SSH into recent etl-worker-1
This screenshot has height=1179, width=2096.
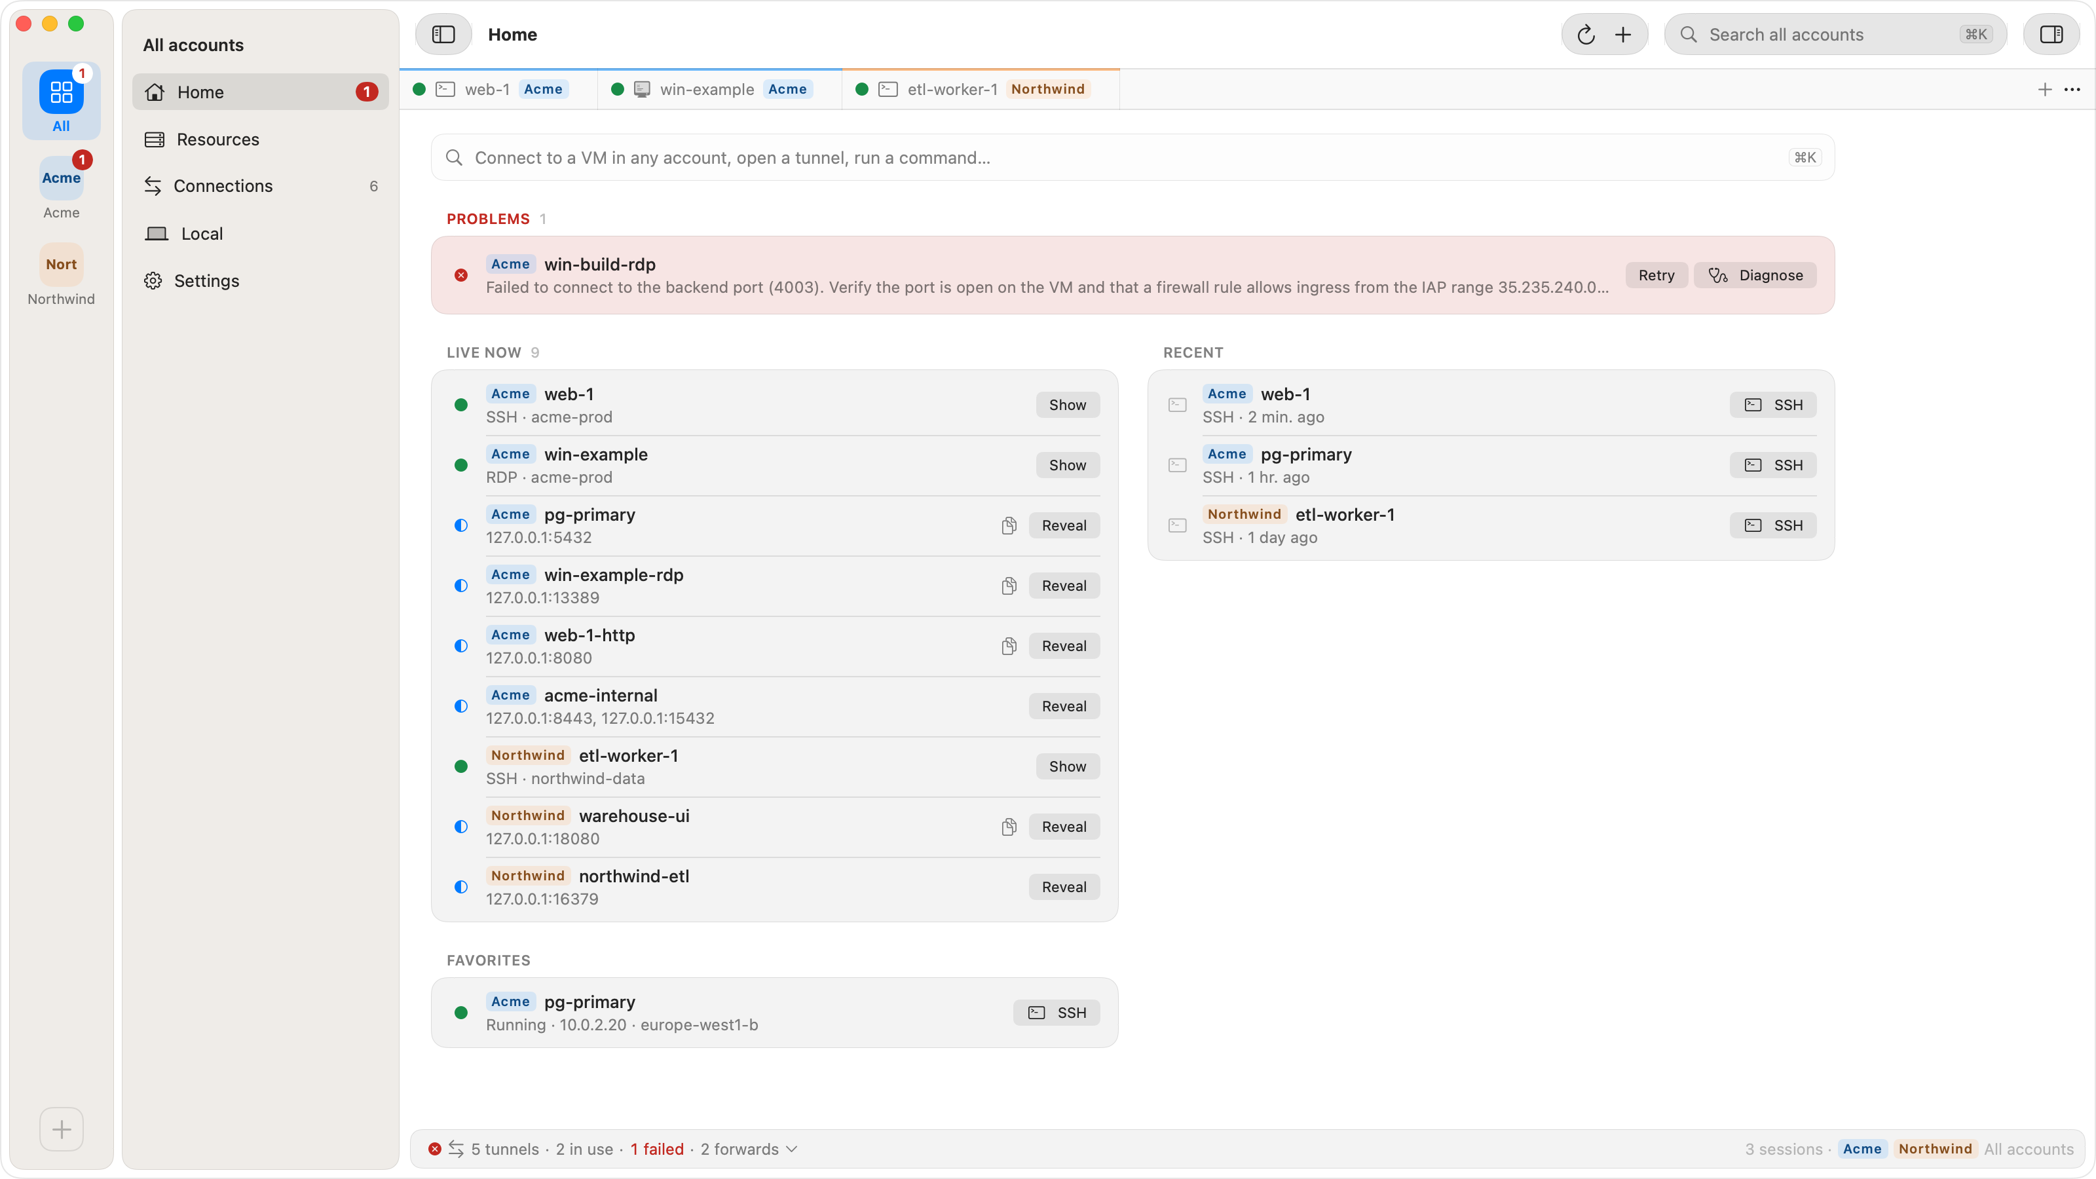1773,525
